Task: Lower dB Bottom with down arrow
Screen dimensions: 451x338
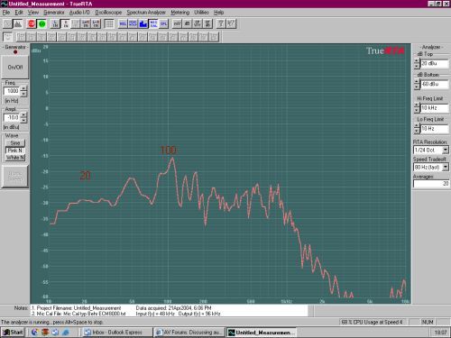Action: pos(417,87)
